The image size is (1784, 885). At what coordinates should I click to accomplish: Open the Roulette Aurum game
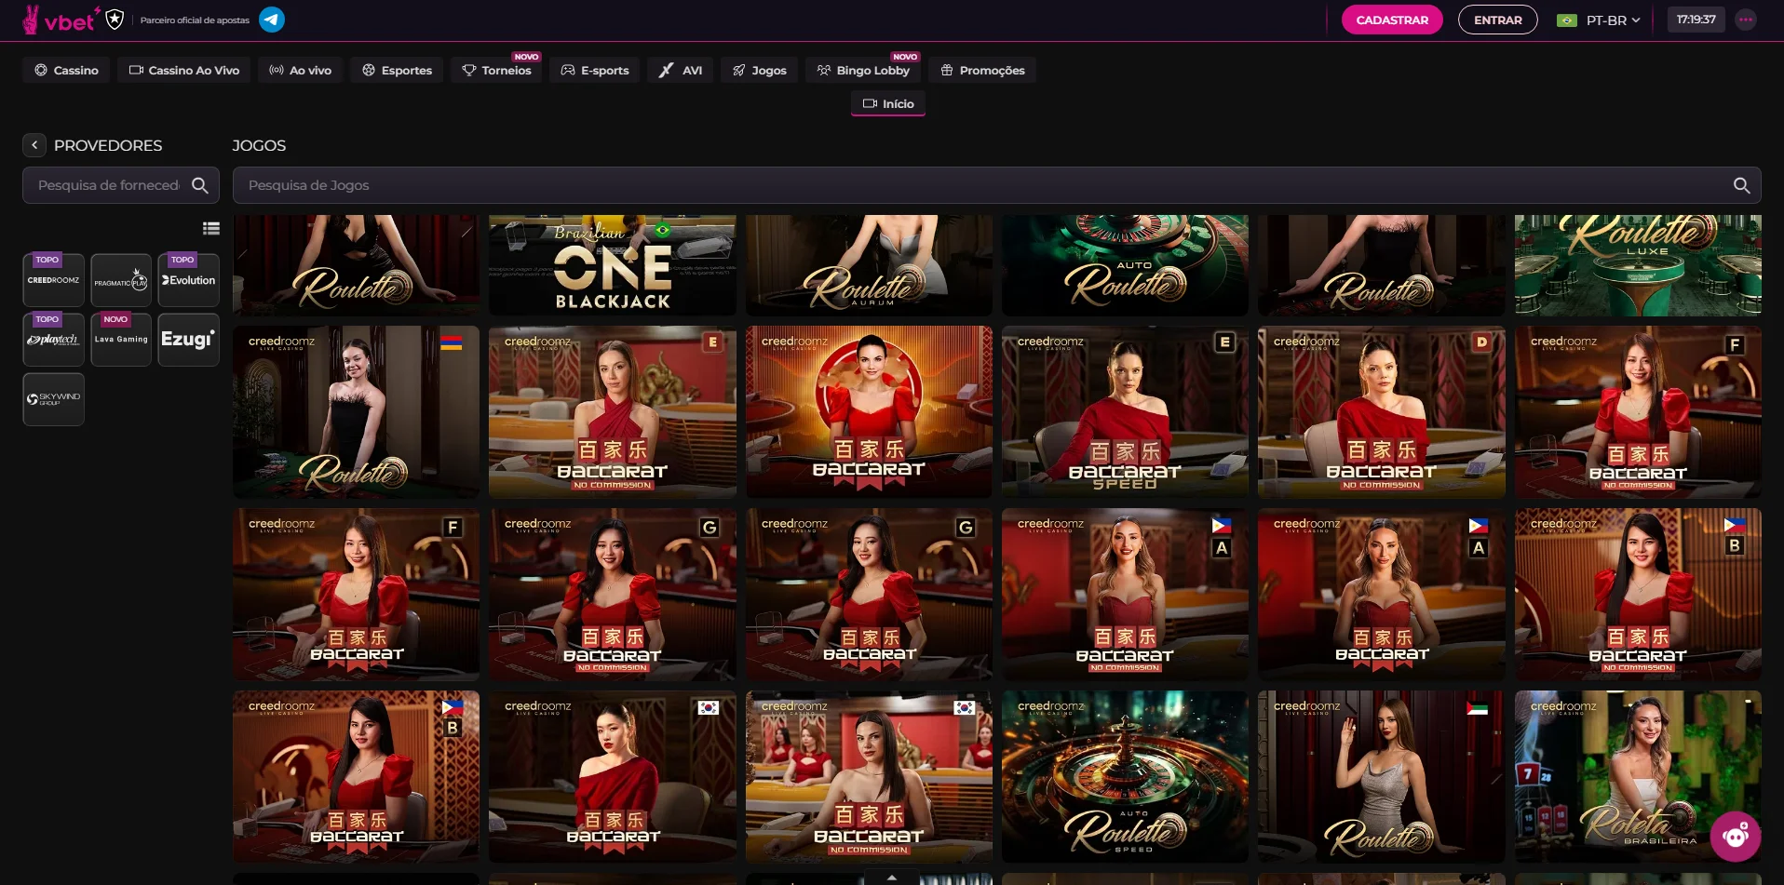point(869,265)
